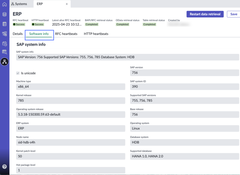Image resolution: width=240 pixels, height=175 pixels.
Task: Click the SAP system ID field
Action: 184,87
